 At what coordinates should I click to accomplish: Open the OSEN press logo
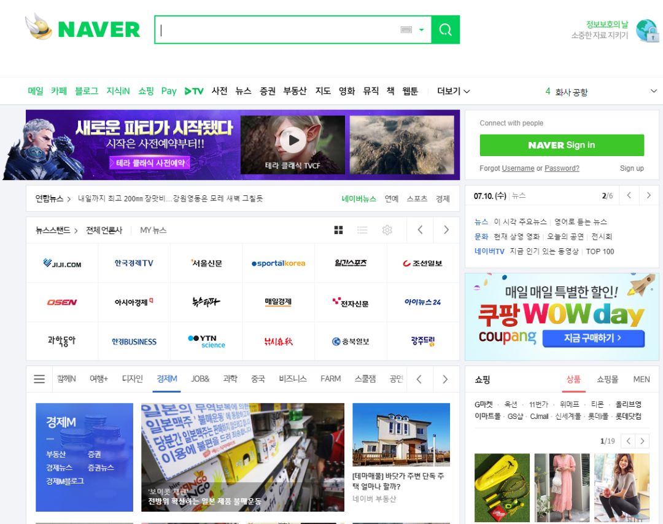[x=62, y=302]
